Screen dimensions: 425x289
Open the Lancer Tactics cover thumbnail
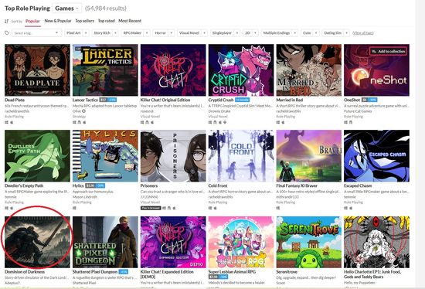pyautogui.click(x=105, y=70)
